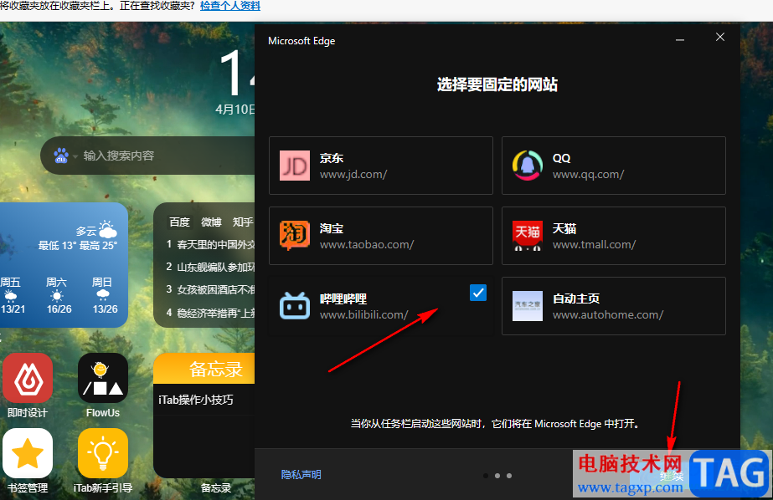Click the second pagination dot
The height and width of the screenshot is (500, 773).
(497, 476)
